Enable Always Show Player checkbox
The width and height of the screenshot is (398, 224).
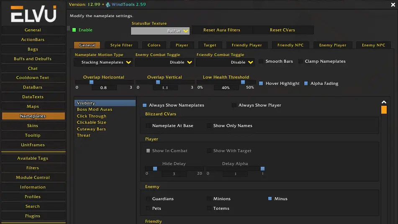[x=234, y=105]
